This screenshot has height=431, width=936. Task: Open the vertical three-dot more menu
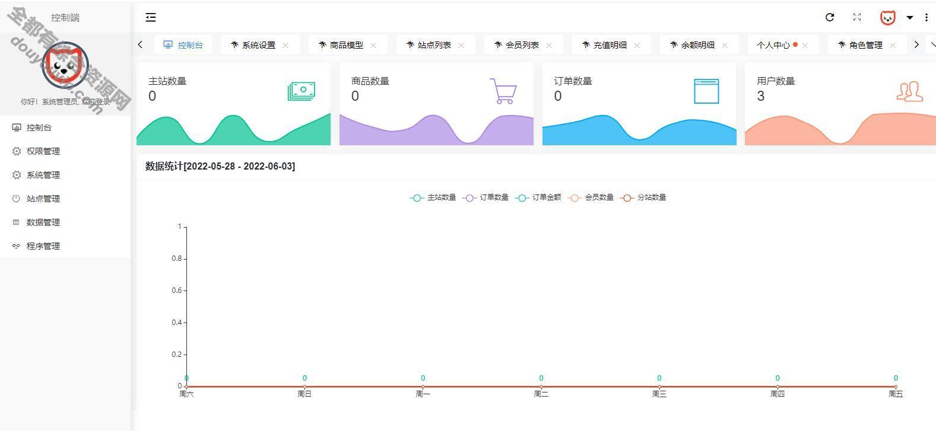coord(927,18)
